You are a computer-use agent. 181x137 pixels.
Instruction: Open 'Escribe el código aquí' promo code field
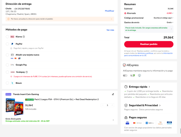(163, 18)
